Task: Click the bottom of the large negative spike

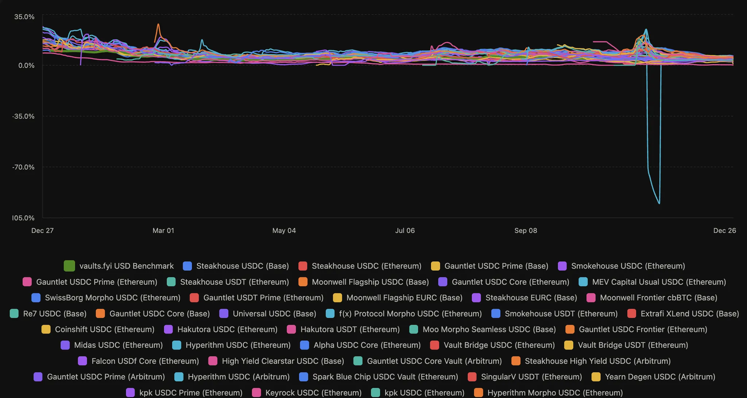Action: click(659, 203)
